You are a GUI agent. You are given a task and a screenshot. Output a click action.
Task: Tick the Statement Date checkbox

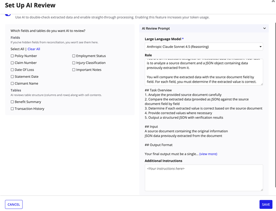pos(12,76)
